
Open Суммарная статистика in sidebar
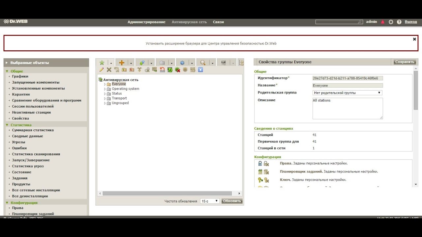point(33,130)
